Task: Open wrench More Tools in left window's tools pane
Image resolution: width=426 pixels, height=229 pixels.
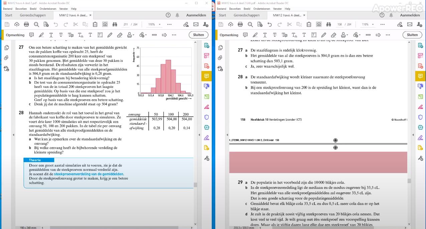Action: click(206, 158)
